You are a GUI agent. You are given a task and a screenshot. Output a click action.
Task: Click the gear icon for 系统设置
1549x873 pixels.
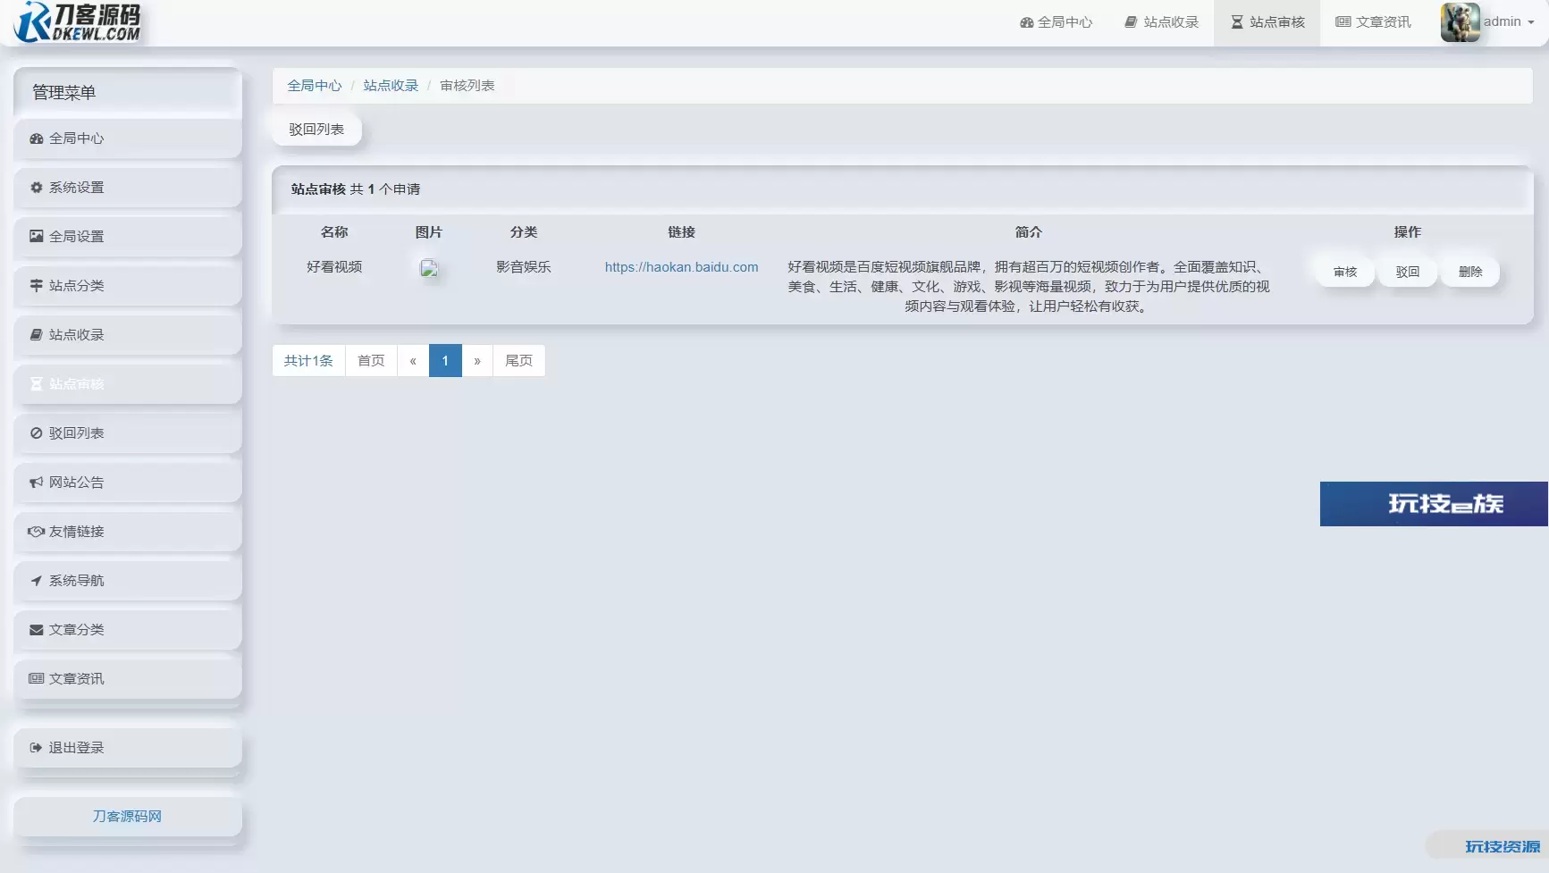36,188
